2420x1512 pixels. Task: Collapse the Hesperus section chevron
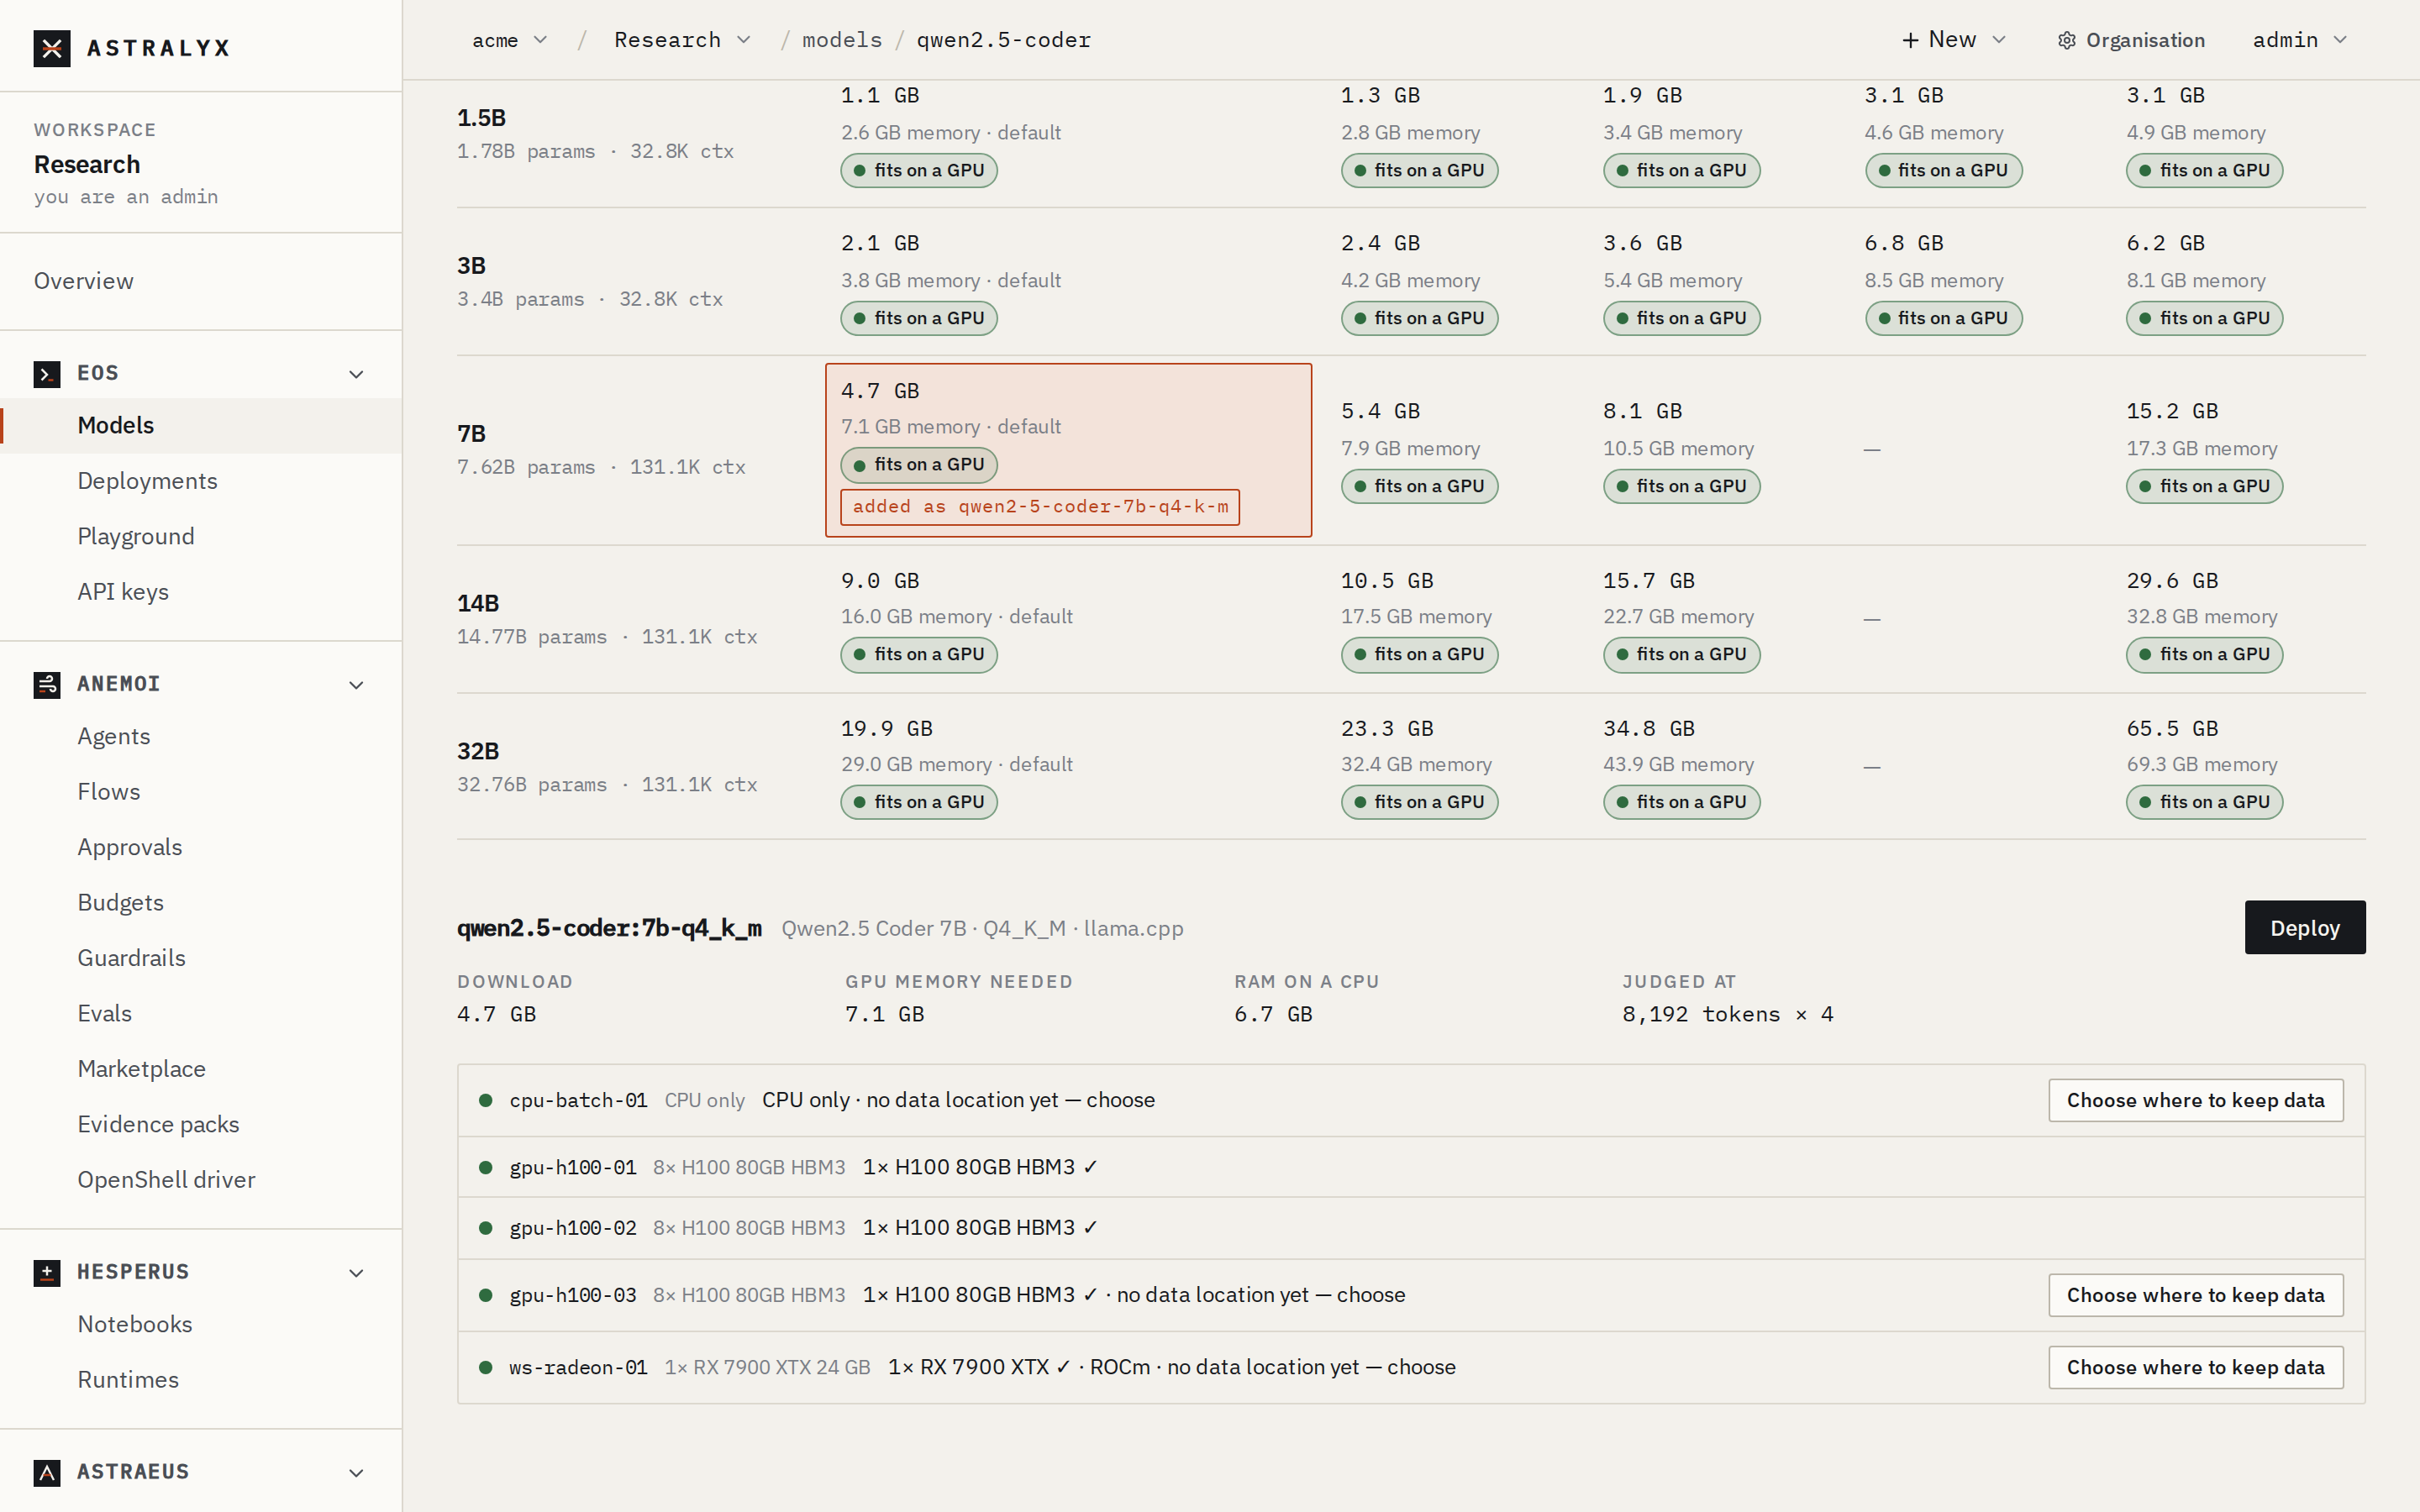click(356, 1273)
